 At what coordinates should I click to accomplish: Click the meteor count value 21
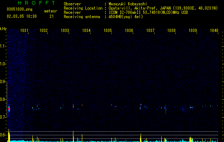click(52, 16)
